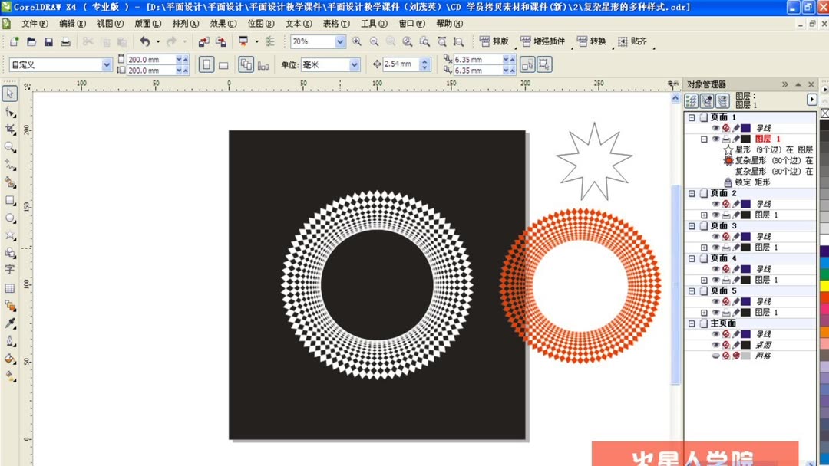
Task: Hide the 网格 layer in 主页面
Action: 715,356
